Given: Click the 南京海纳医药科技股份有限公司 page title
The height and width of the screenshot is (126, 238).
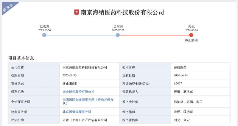Looking at the screenshot, I should (x=122, y=12).
